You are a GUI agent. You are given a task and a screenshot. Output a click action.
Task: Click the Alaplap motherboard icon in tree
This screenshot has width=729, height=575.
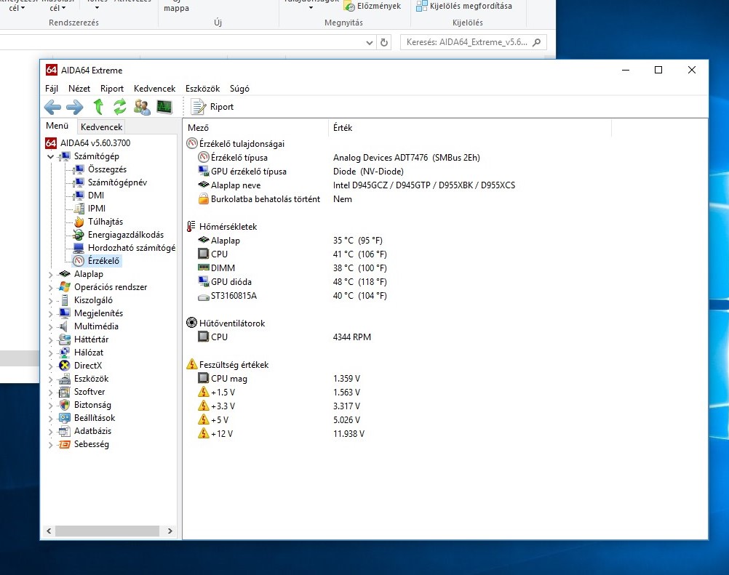(x=65, y=273)
